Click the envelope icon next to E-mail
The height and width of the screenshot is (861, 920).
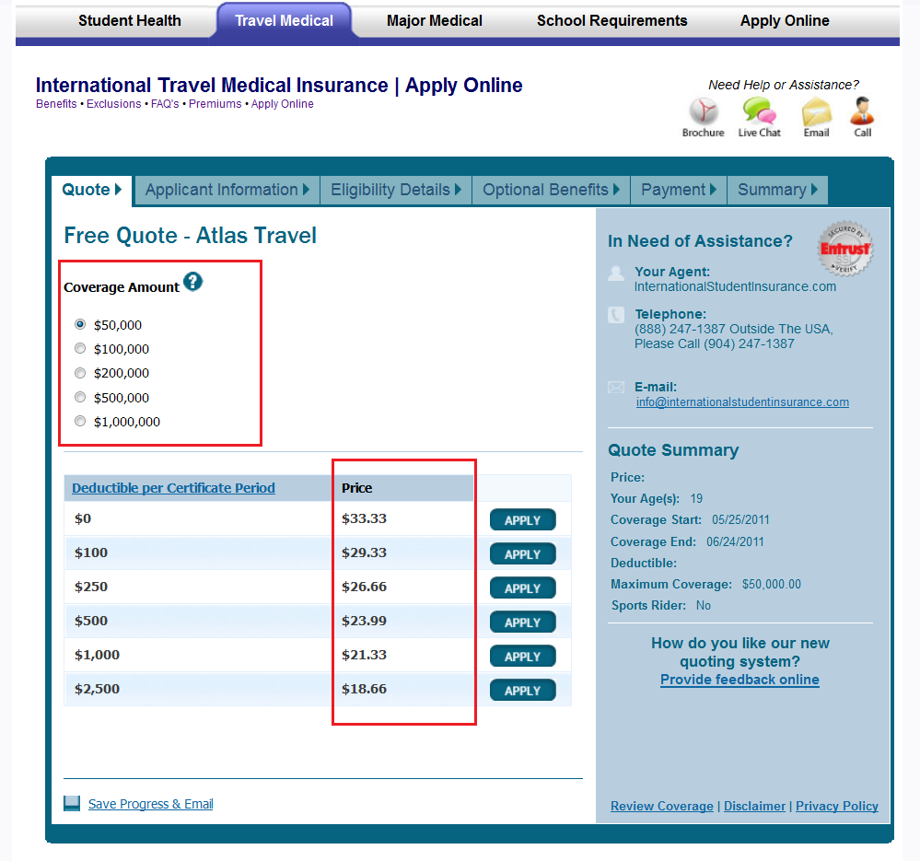(x=614, y=388)
